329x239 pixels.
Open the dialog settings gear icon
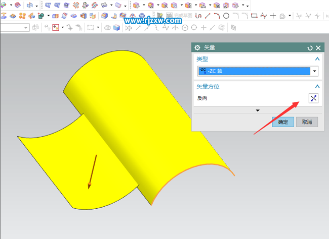coord(197,47)
